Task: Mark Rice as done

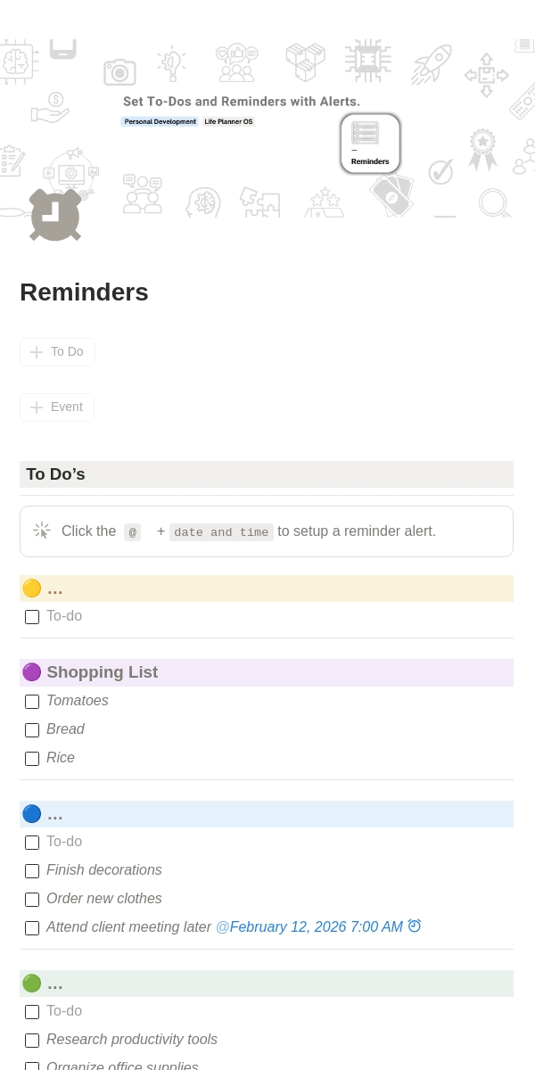Action: [x=32, y=759]
